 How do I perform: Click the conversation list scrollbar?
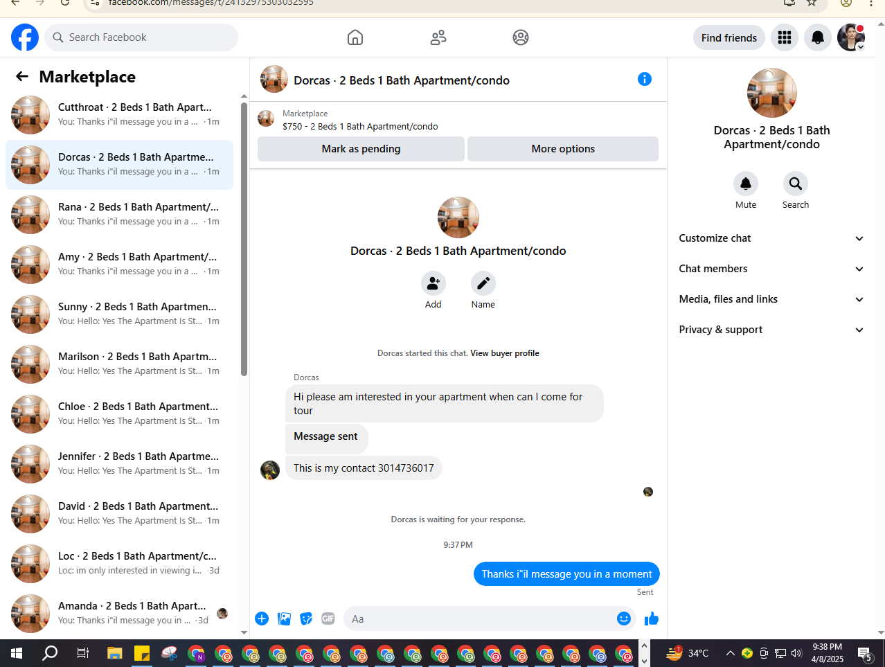pos(244,239)
